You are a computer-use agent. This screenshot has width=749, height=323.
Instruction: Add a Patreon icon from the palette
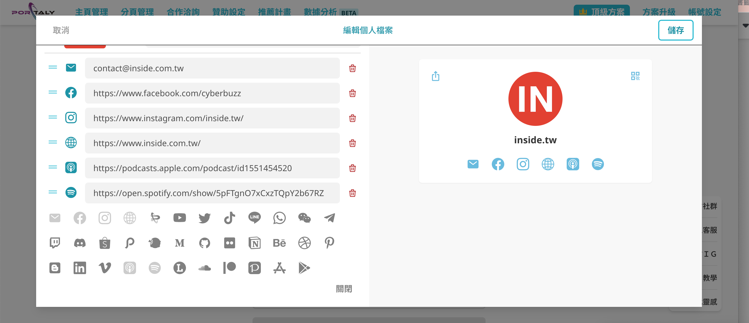pos(229,268)
